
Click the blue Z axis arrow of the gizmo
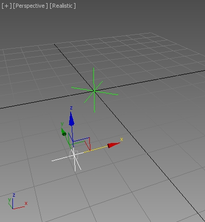click(71, 119)
